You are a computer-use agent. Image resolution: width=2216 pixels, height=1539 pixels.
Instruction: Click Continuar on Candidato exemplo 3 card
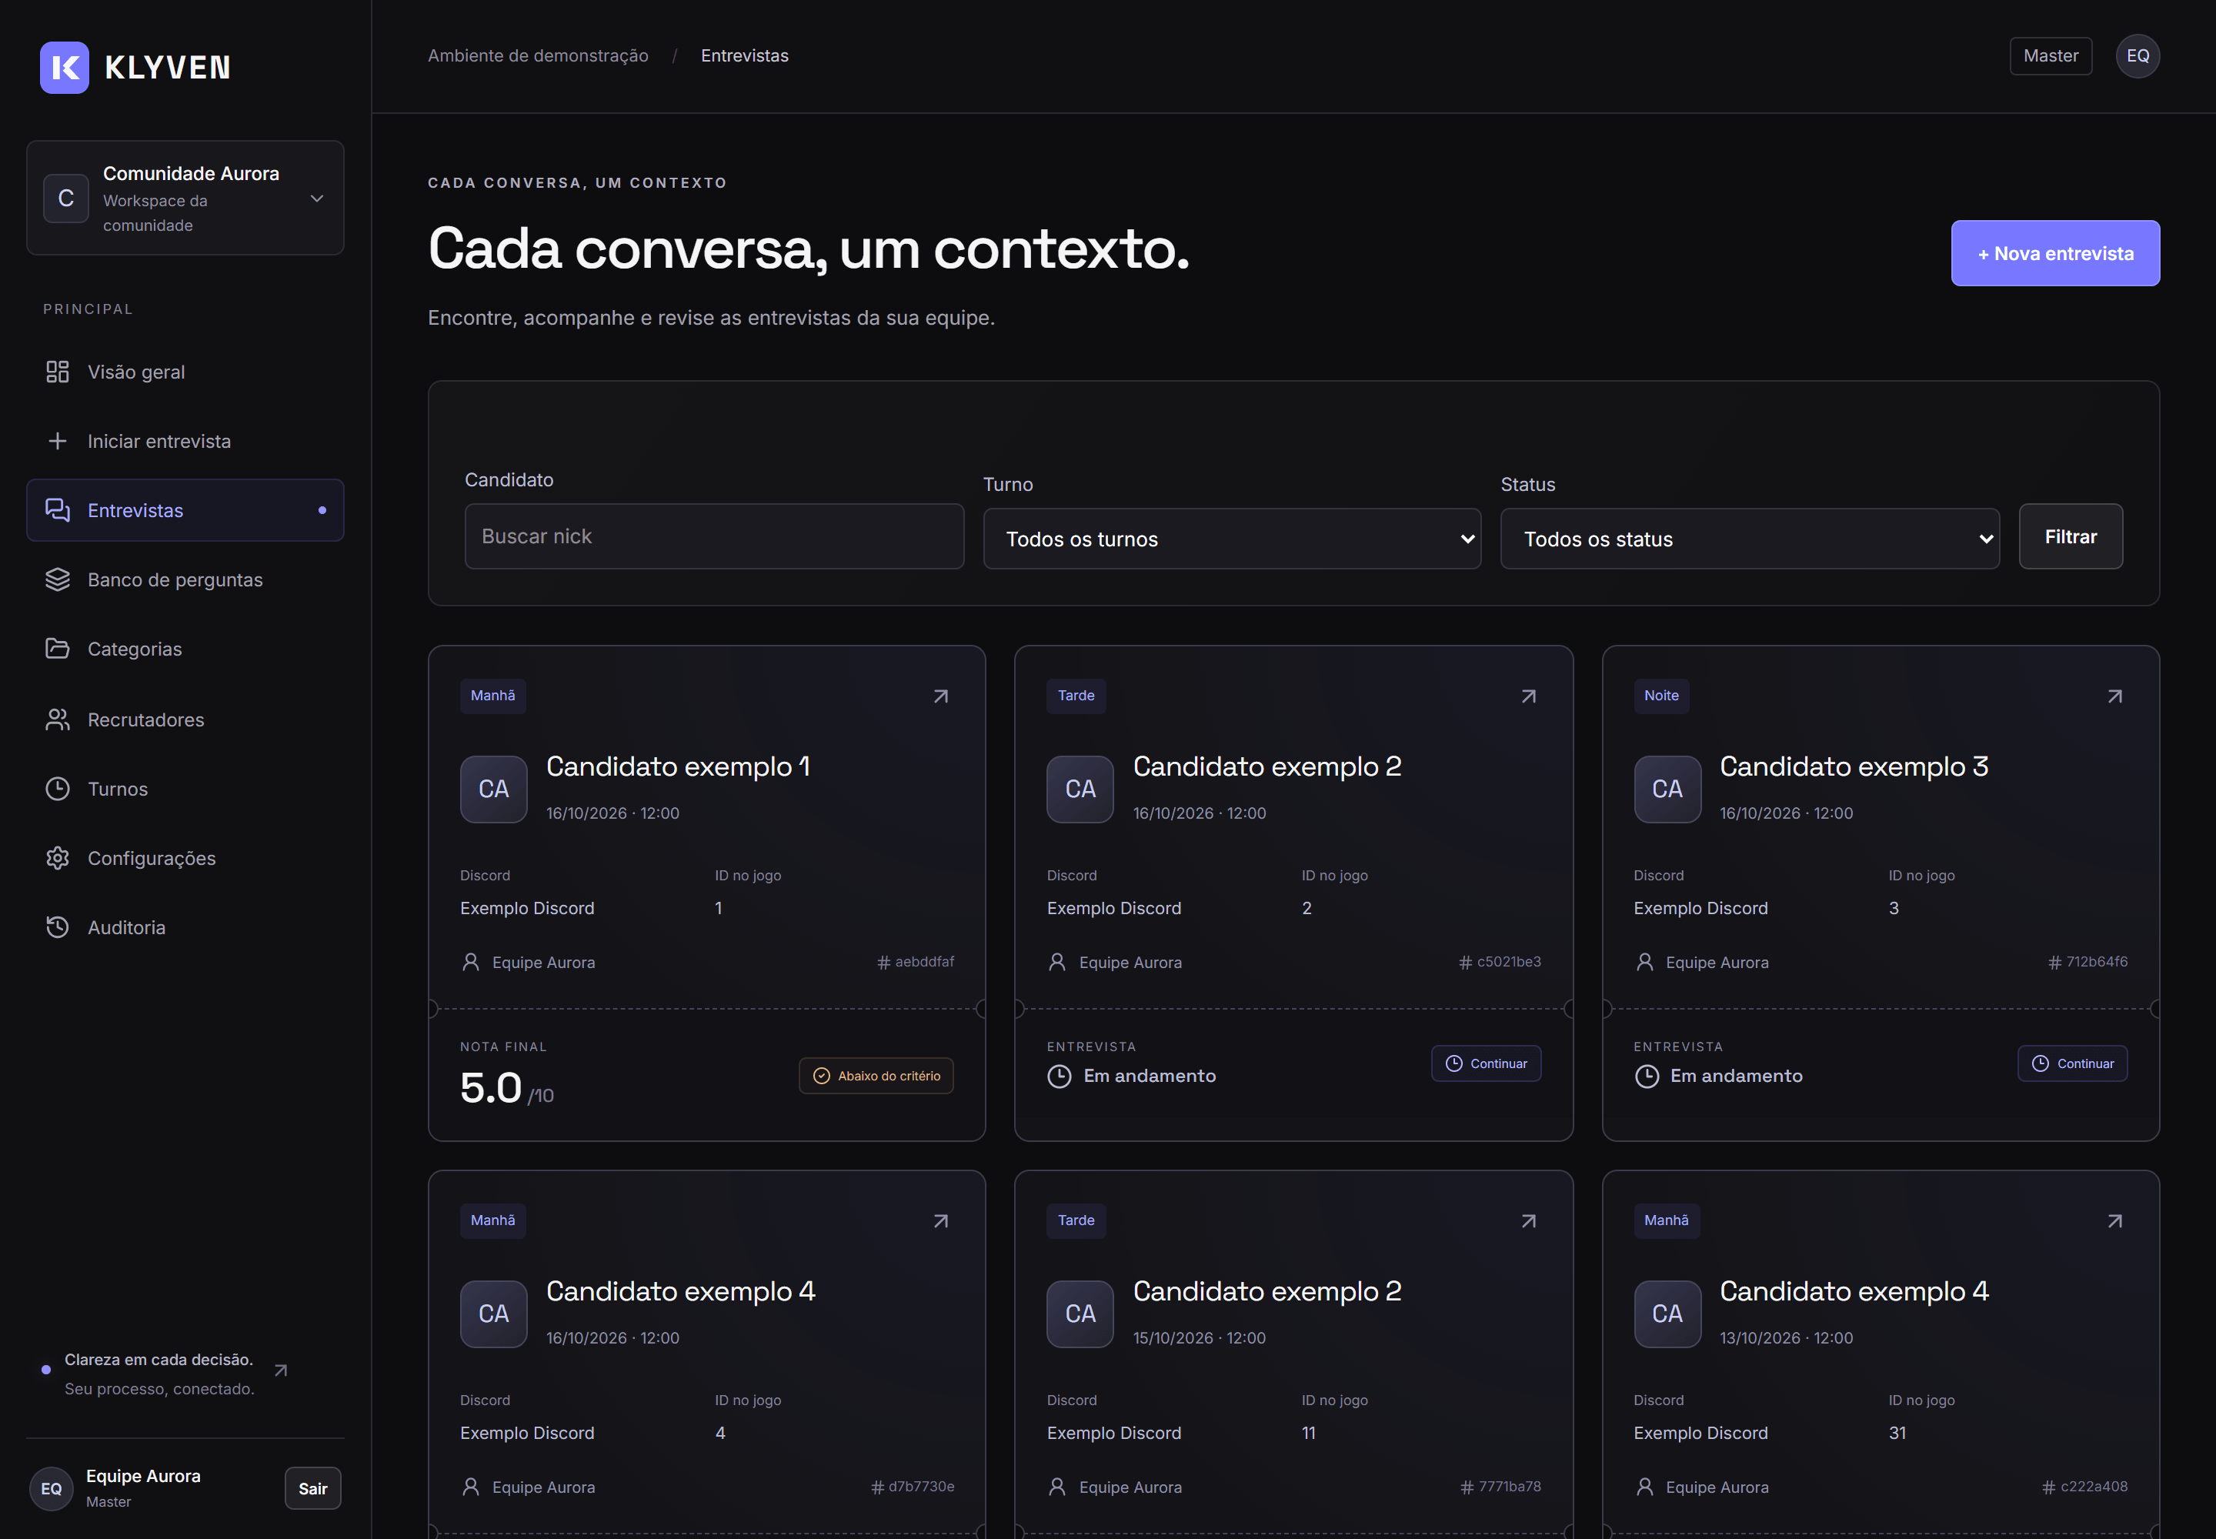point(2072,1063)
